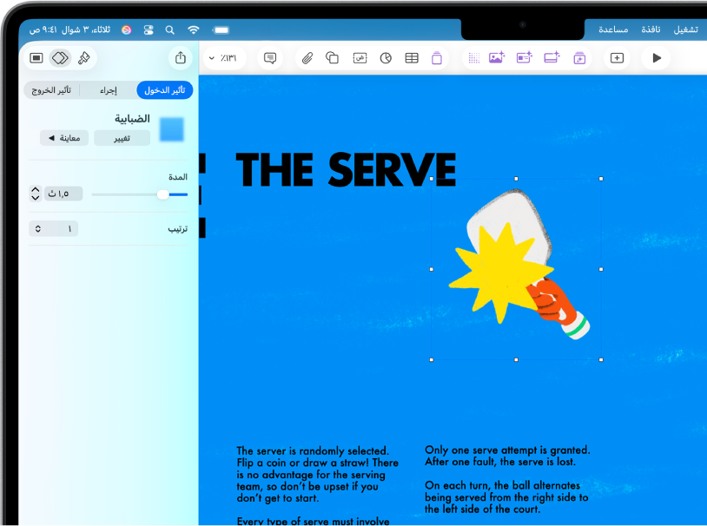This screenshot has height=526, width=707.
Task: Add a new slide with plus icon
Action: click(x=617, y=57)
